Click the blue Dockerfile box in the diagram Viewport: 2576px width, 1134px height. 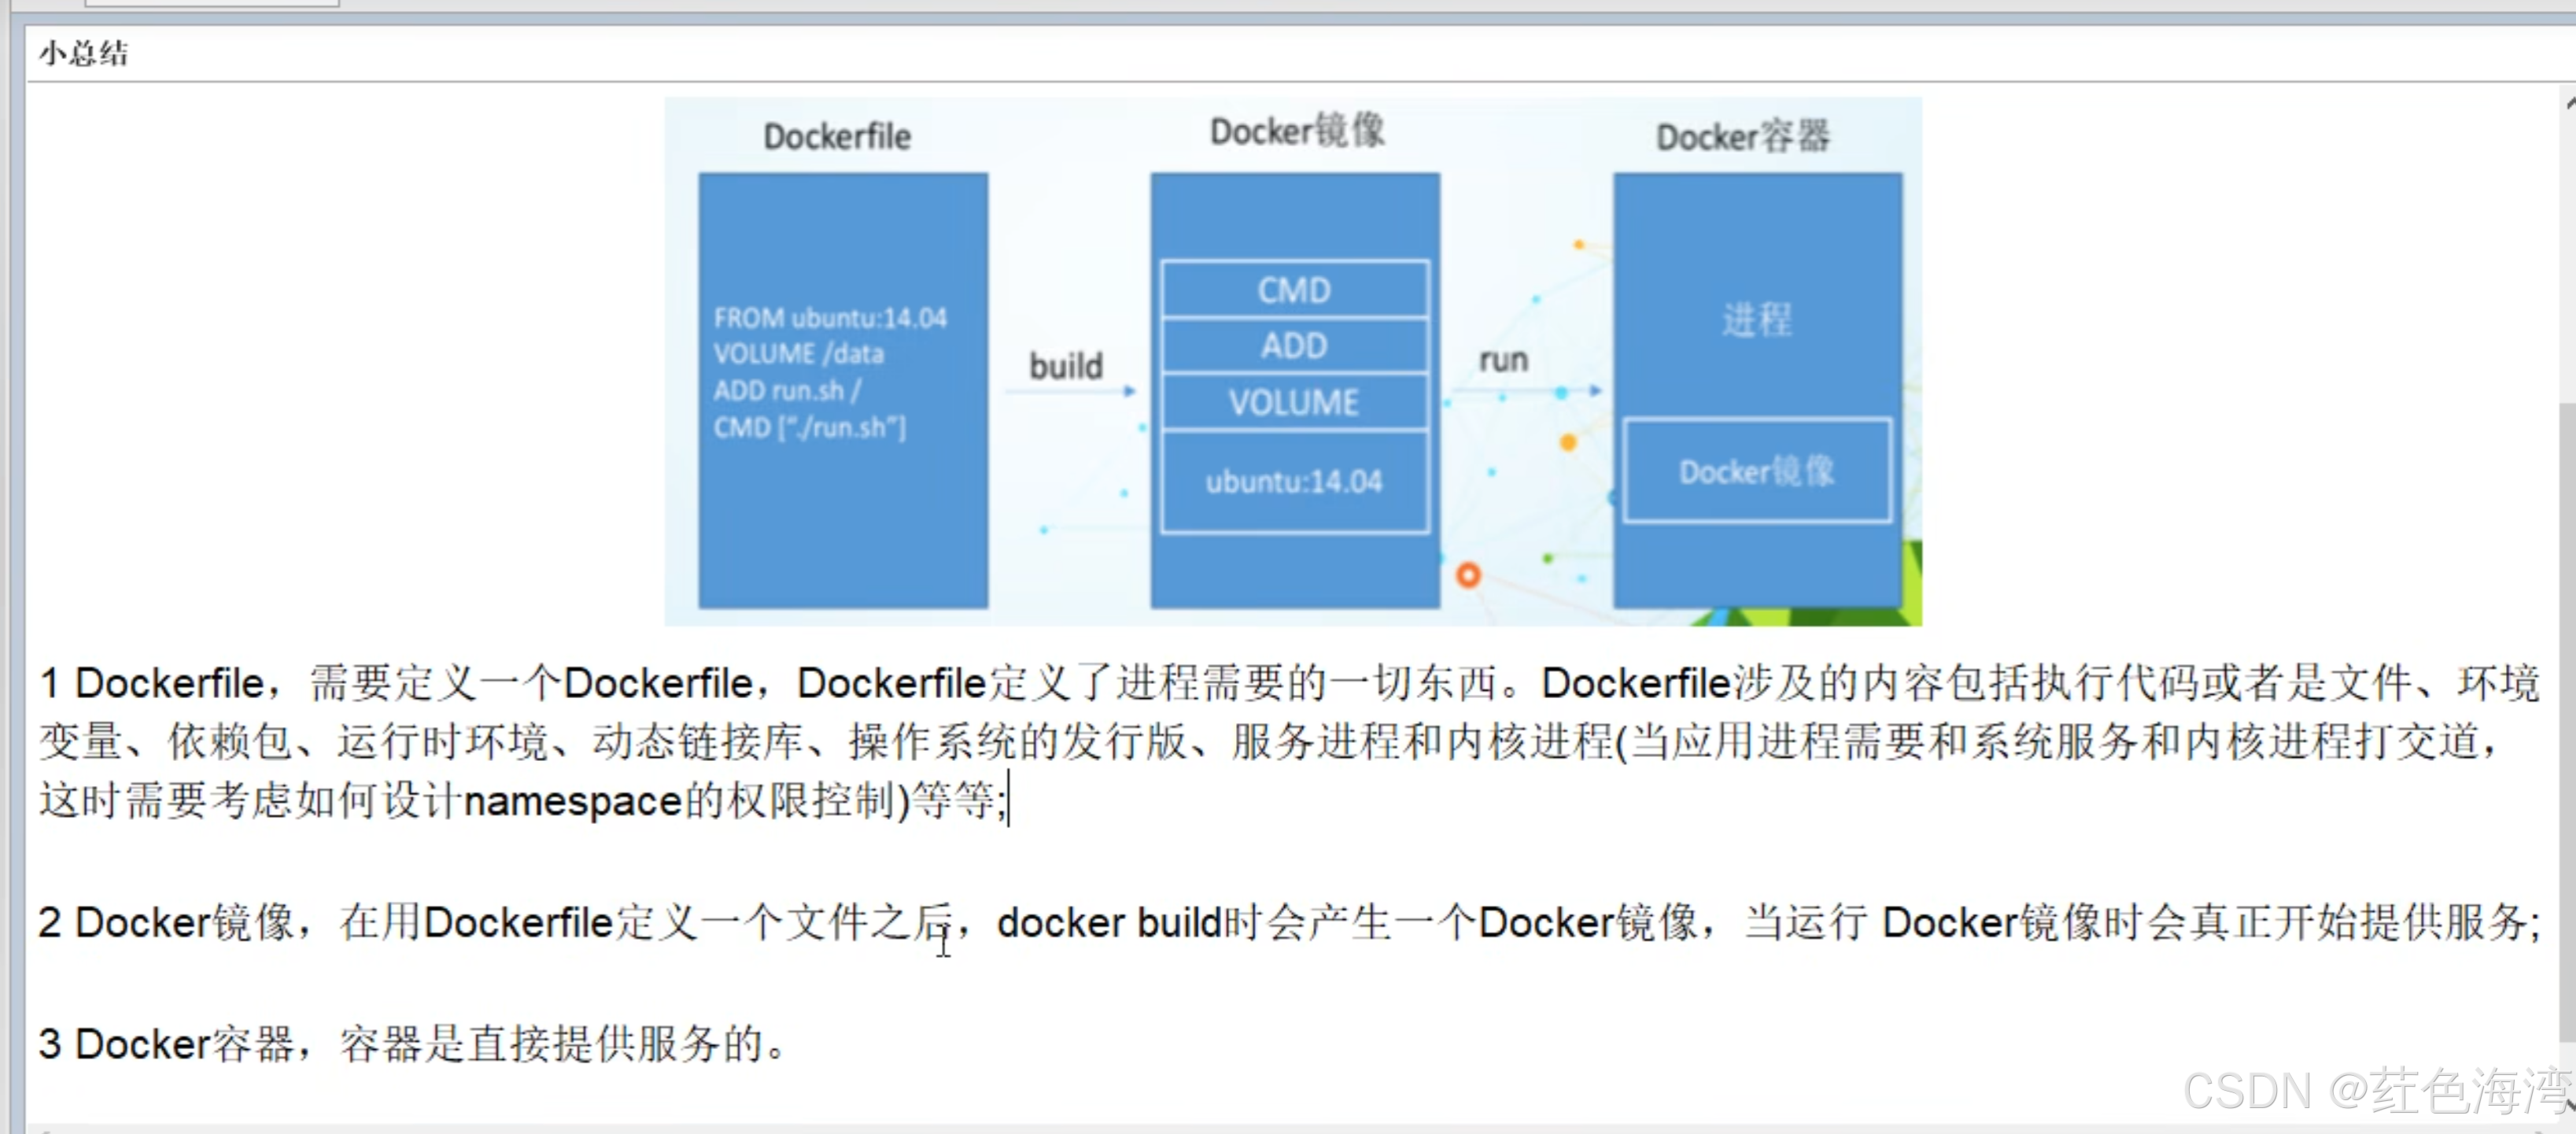(x=842, y=390)
